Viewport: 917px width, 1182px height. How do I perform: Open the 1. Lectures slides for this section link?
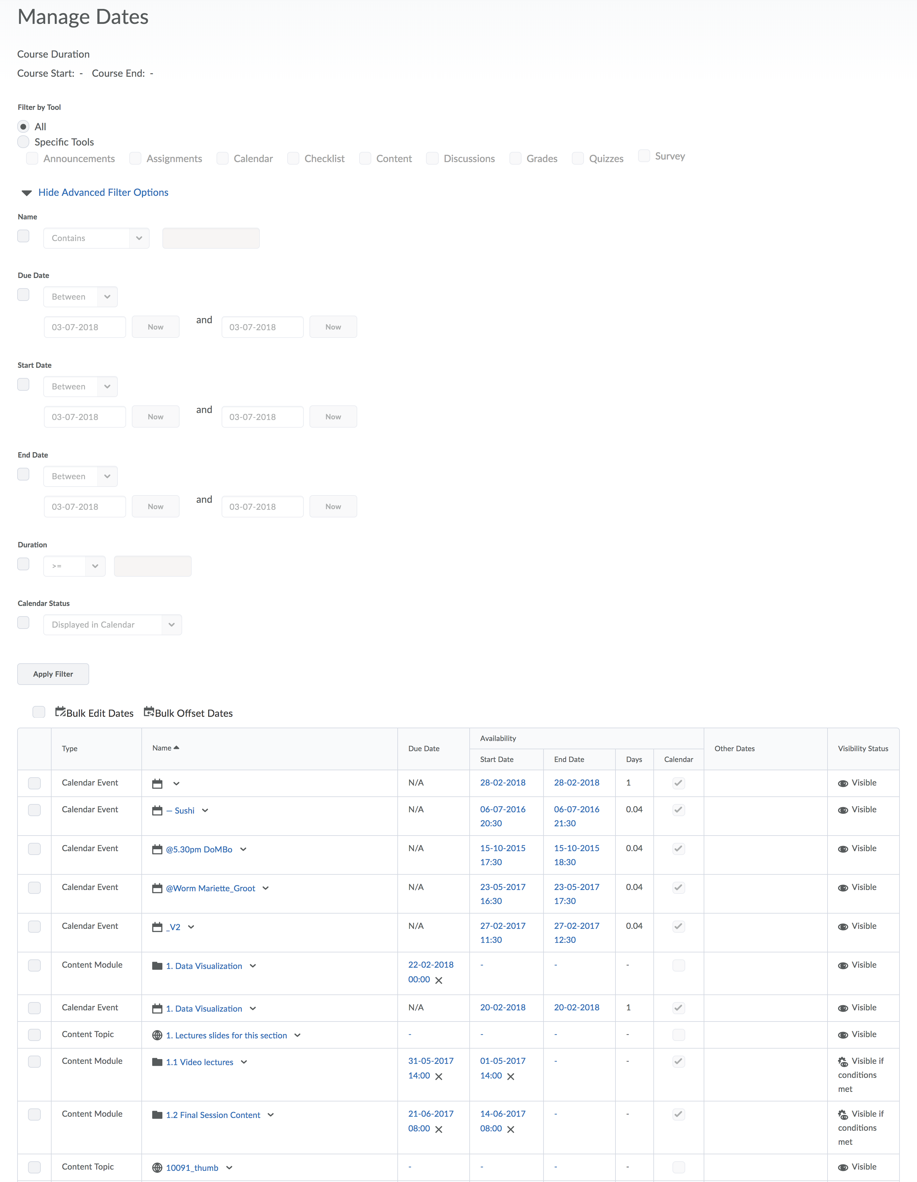tap(226, 1035)
